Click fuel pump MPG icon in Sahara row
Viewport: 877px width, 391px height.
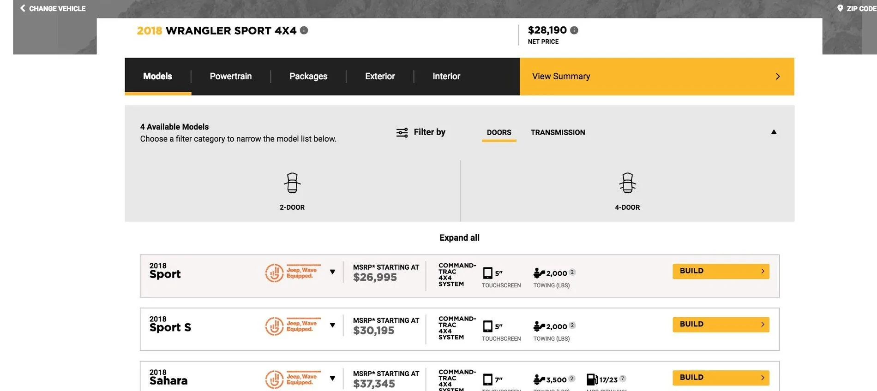[x=592, y=379]
